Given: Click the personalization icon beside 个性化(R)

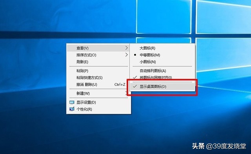Looking at the screenshot, I should [72, 109].
